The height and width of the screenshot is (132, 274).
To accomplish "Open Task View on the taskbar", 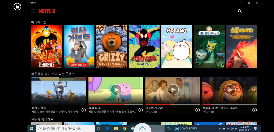I will point(99,129).
